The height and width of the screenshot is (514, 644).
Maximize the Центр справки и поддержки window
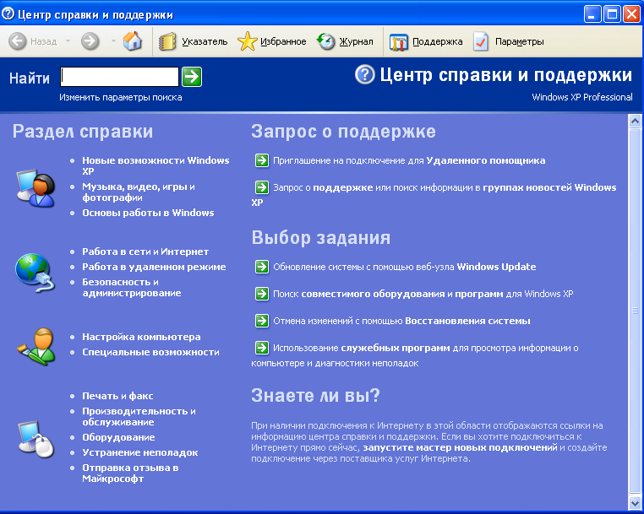coord(612,14)
